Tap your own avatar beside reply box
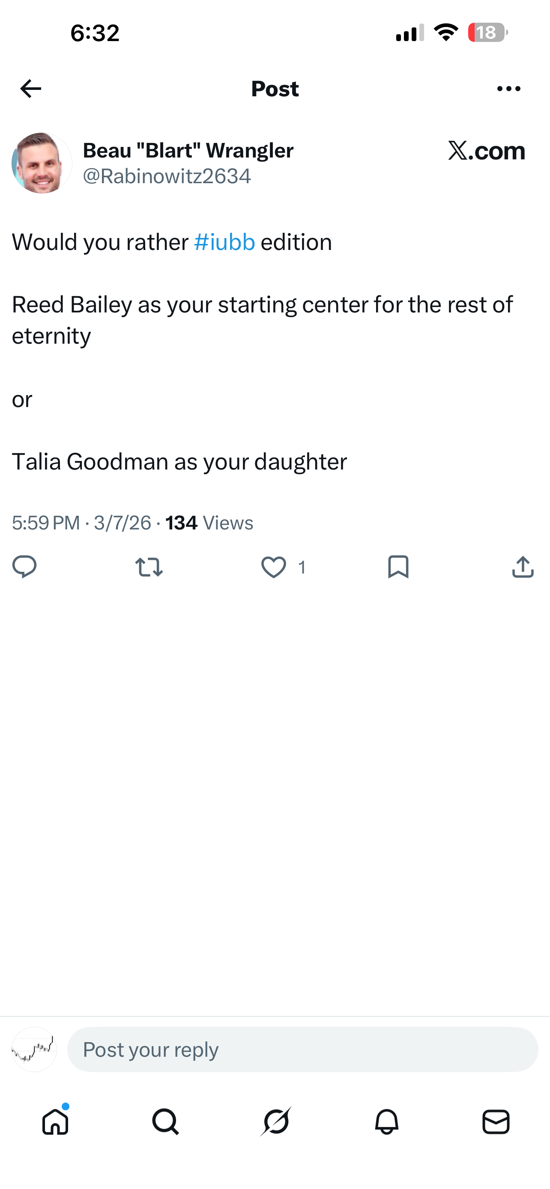This screenshot has width=550, height=1189. tap(34, 1049)
